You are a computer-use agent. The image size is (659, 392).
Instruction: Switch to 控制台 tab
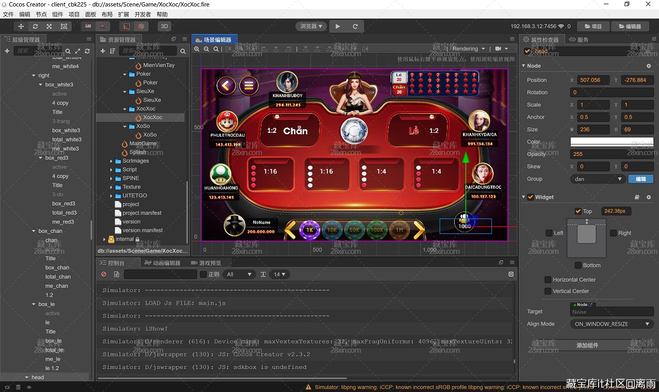tap(112, 263)
